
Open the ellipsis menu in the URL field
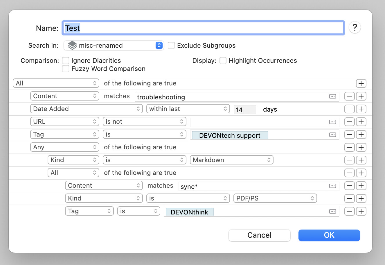[x=332, y=122]
